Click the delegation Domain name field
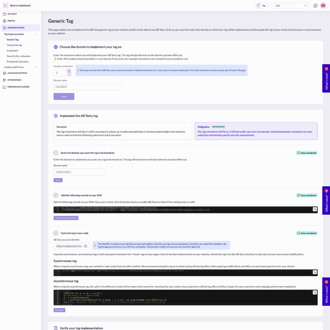The width and height of the screenshot is (330, 330). (79, 172)
